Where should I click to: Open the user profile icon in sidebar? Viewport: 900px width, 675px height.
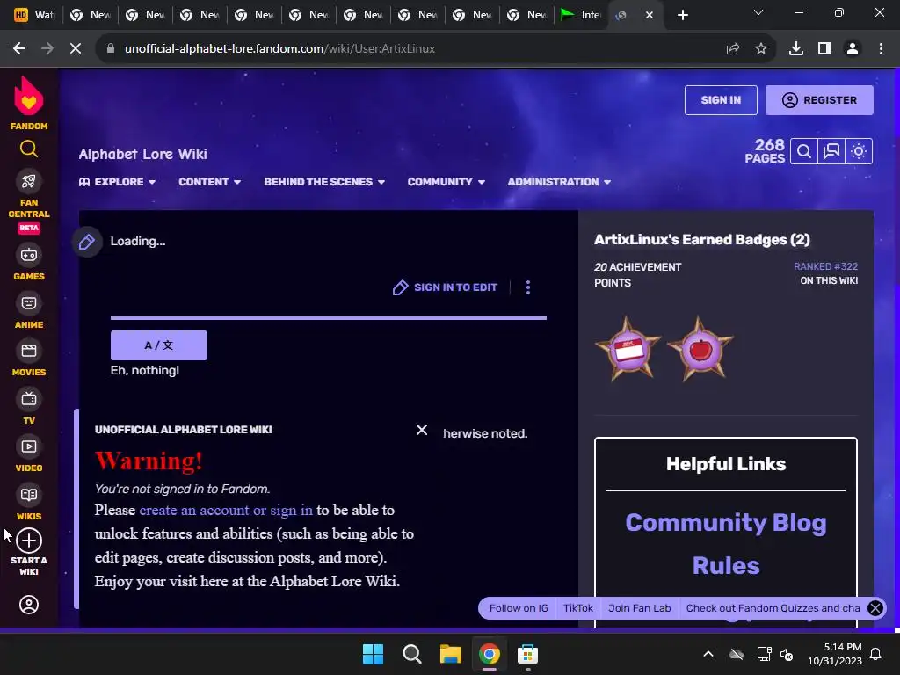point(29,605)
